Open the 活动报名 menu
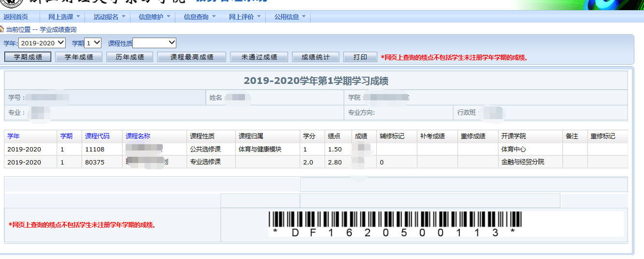The image size is (644, 259). pyautogui.click(x=109, y=17)
